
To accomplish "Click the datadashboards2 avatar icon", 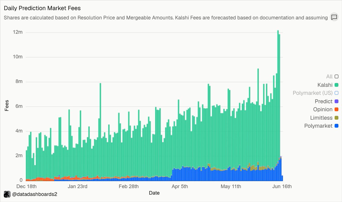I will [7, 195].
